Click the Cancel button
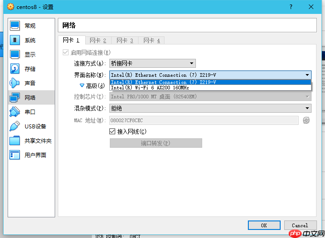 pos(300,225)
